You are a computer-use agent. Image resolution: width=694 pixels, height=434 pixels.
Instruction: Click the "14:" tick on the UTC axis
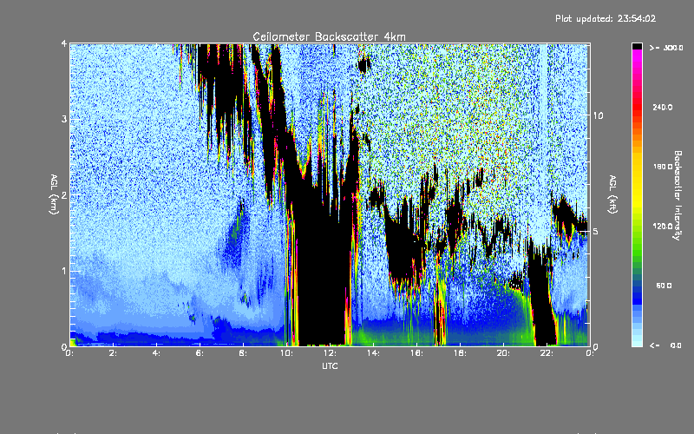pyautogui.click(x=373, y=353)
